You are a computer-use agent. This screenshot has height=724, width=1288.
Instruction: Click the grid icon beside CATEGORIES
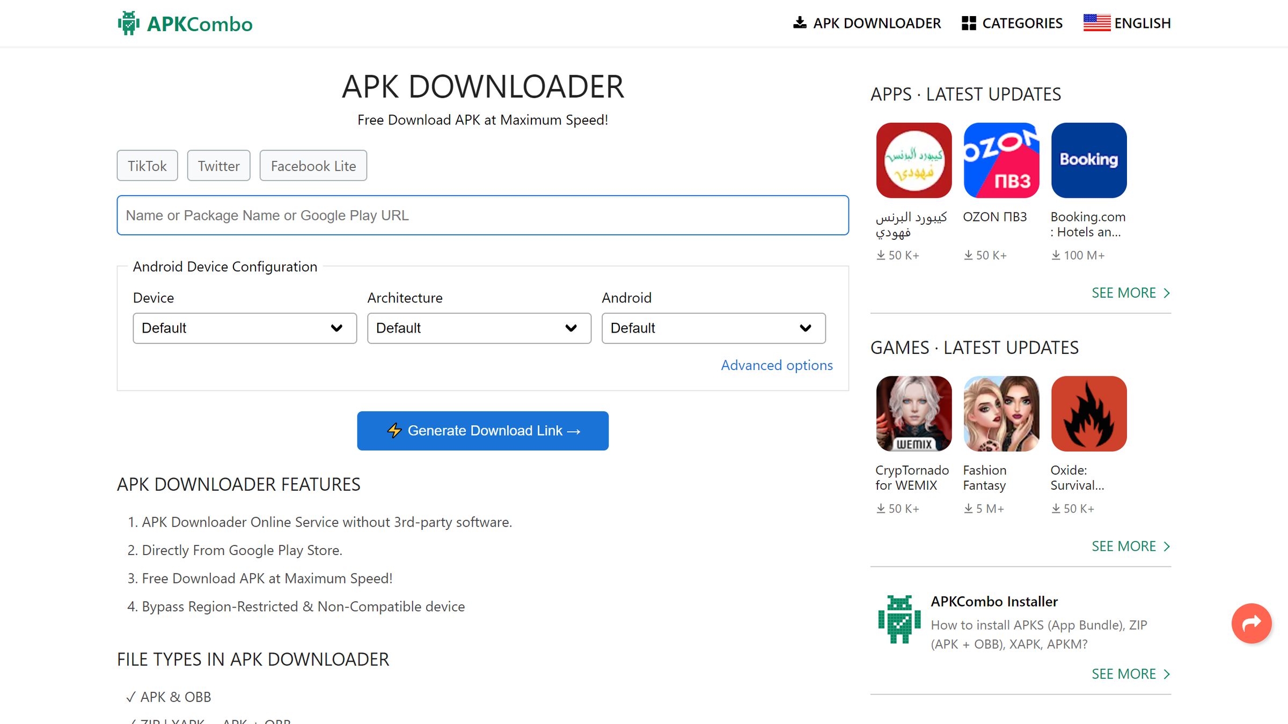tap(969, 23)
